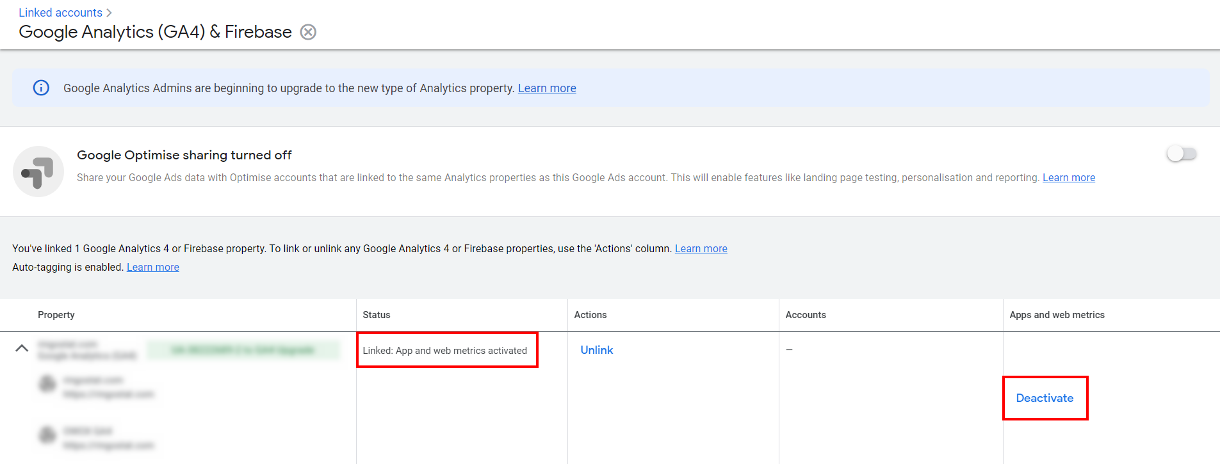This screenshot has width=1220, height=464.
Task: Click the dash in the Accounts cell
Action: click(789, 350)
